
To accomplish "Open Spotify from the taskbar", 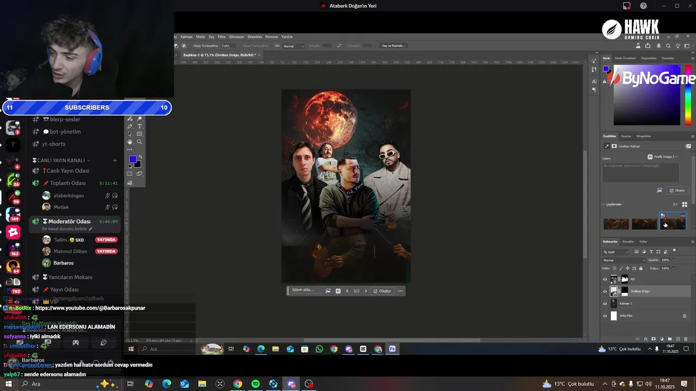I will pyautogui.click(x=256, y=384).
